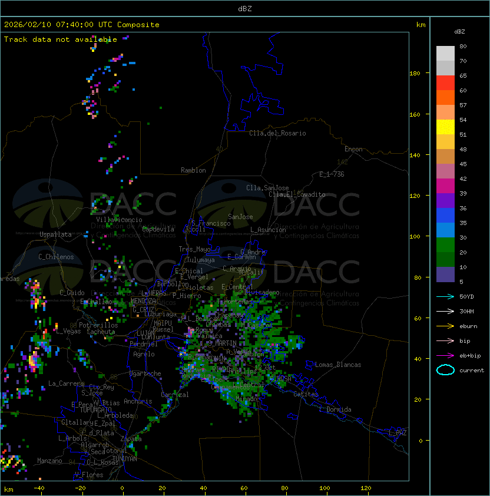The image size is (490, 496).
Task: Click the 'Capdevila' map label
Action: point(158,229)
